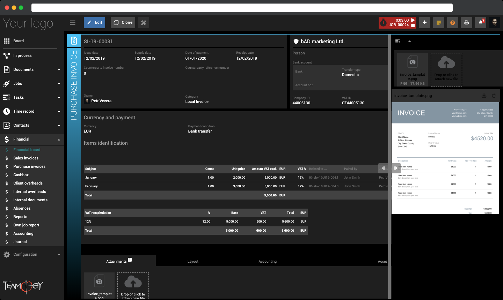
Task: Click the plus icon to add new item
Action: click(424, 23)
